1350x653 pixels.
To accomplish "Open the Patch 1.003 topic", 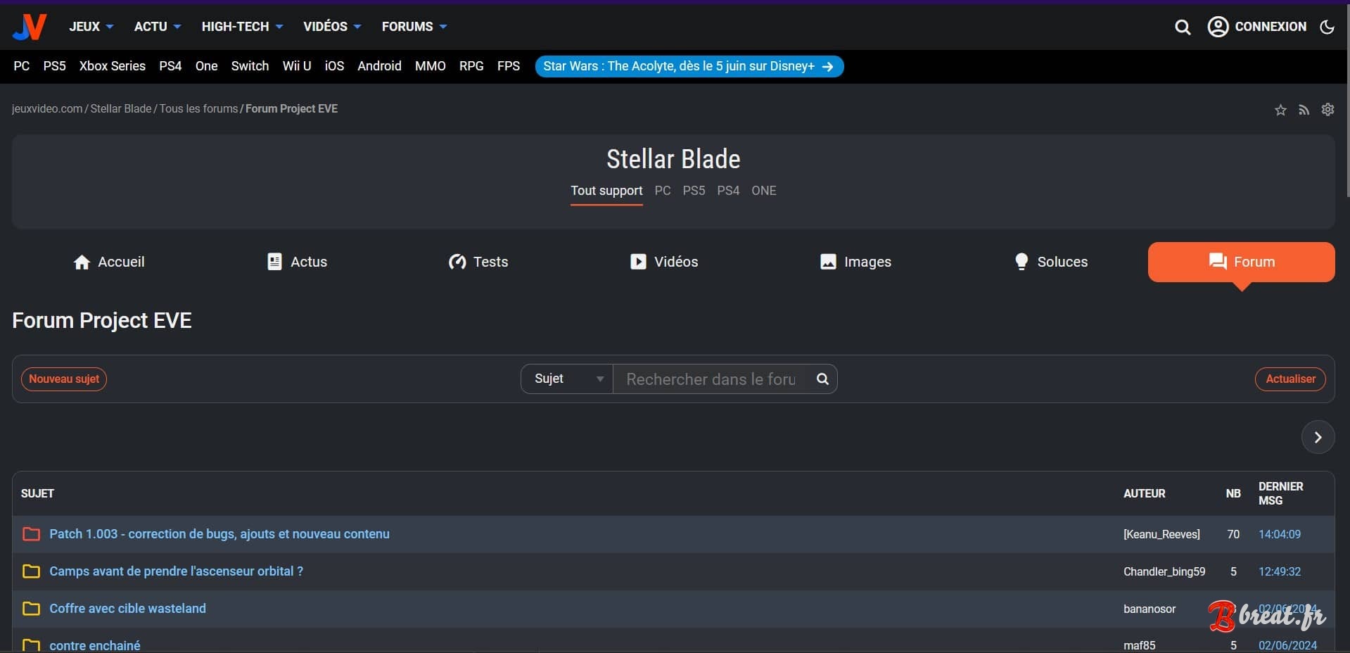I will 219,534.
